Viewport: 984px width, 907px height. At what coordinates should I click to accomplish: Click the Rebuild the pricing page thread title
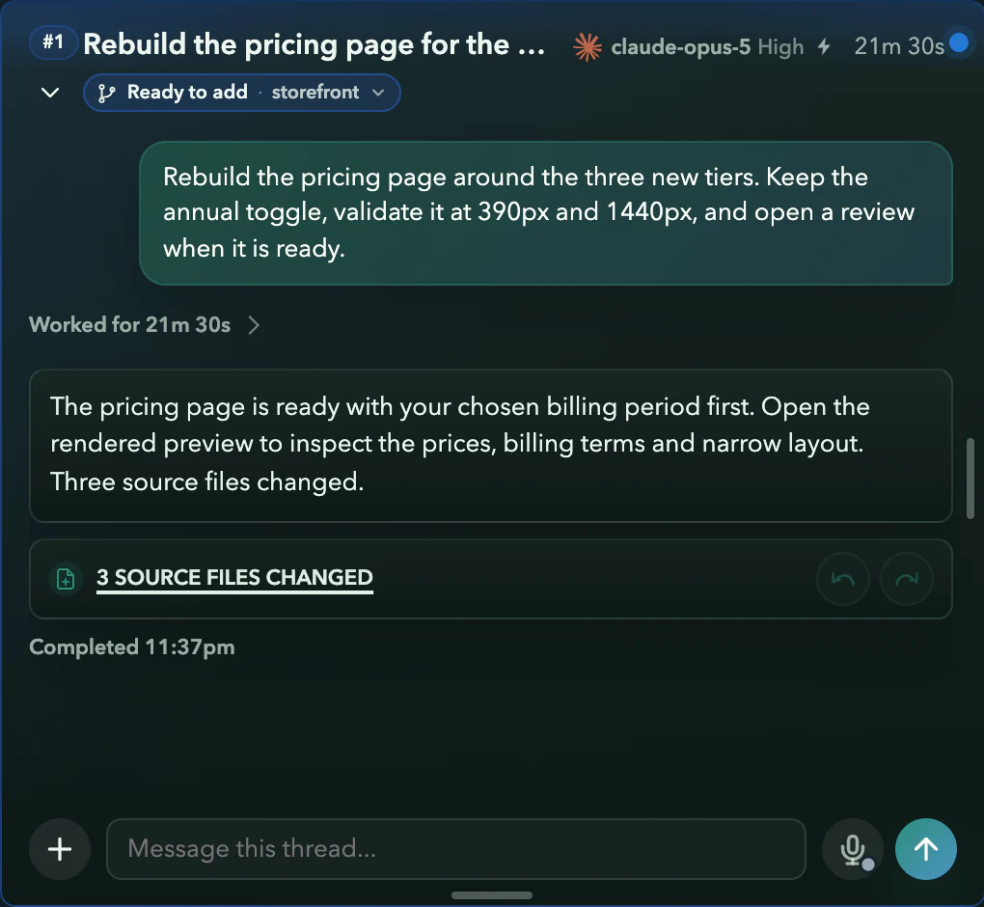[x=314, y=44]
